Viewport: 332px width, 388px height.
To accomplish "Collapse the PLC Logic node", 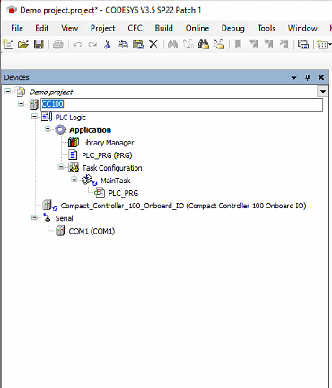I will coord(34,116).
